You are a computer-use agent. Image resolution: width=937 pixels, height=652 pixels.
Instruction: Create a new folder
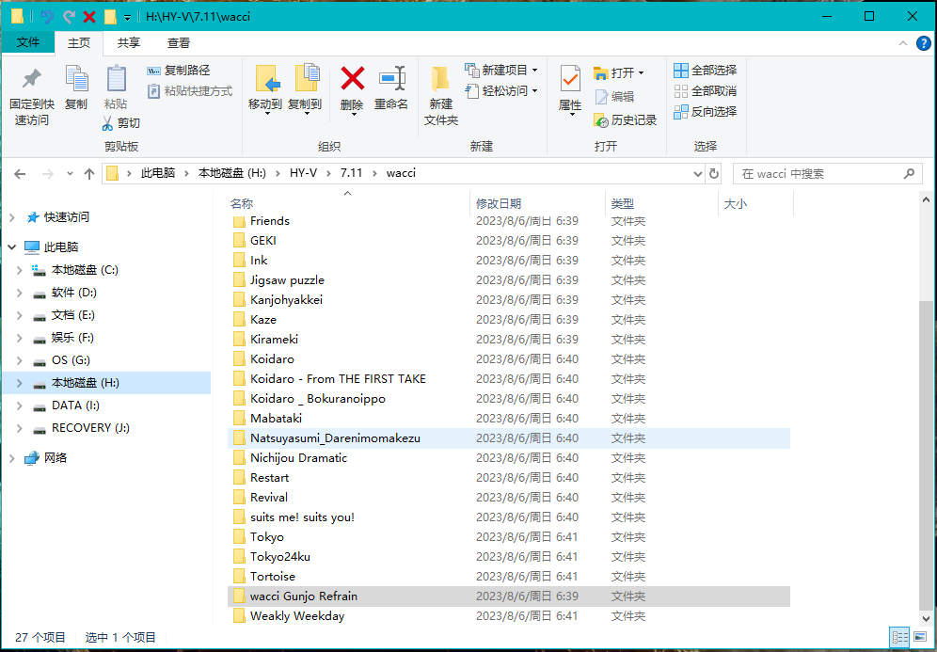pyautogui.click(x=441, y=96)
